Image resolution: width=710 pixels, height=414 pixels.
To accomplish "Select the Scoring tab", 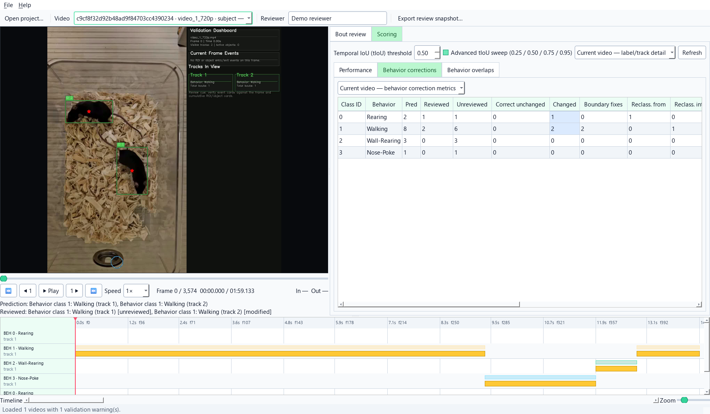I will pos(387,34).
